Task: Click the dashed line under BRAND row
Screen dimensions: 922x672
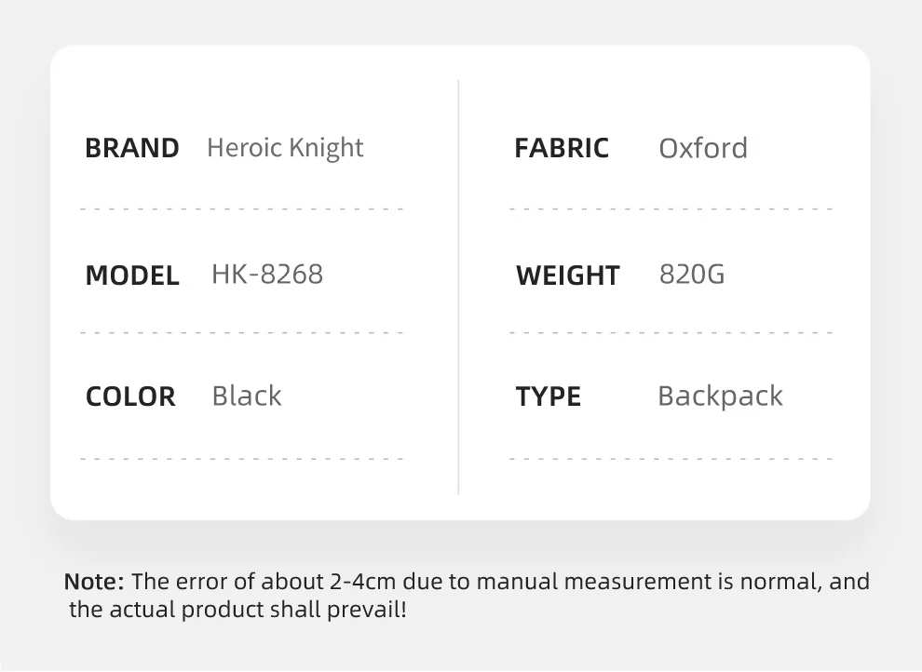Action: click(x=241, y=209)
